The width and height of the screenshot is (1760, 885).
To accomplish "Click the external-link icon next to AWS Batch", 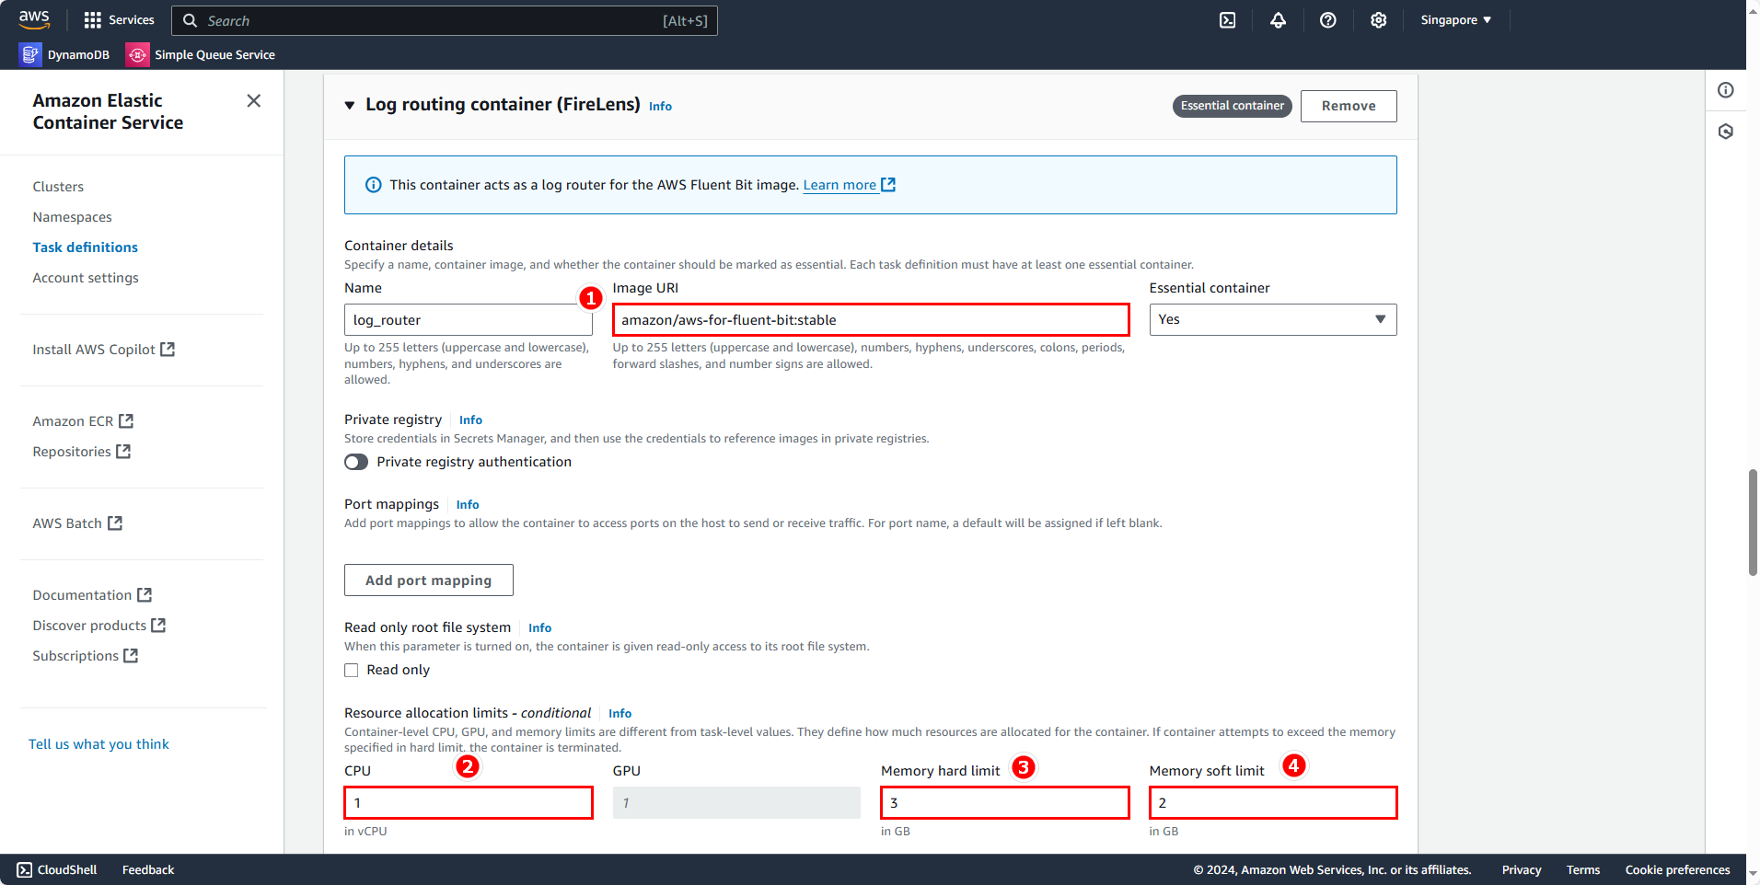I will [115, 523].
